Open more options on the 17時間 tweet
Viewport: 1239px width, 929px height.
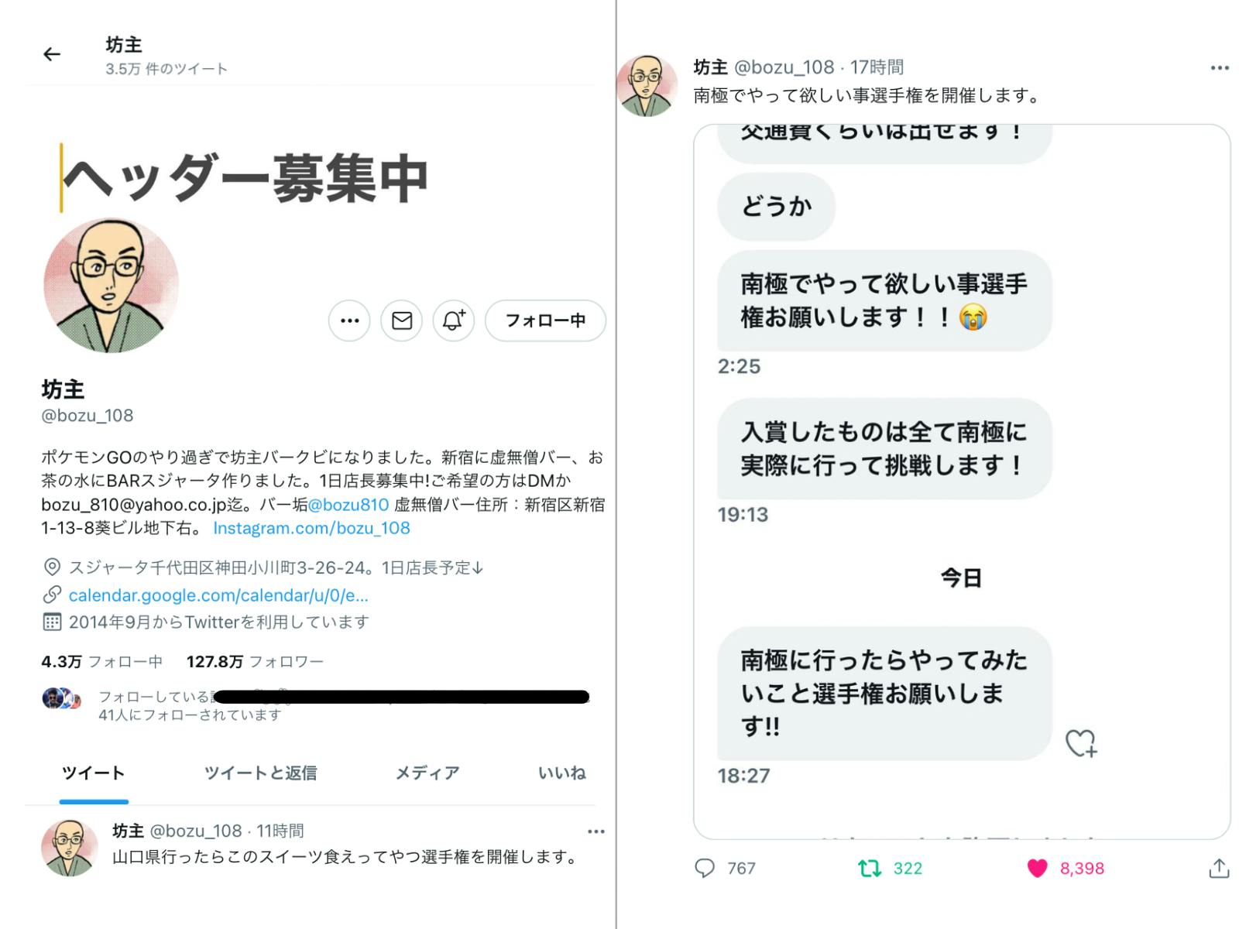pos(1220,68)
